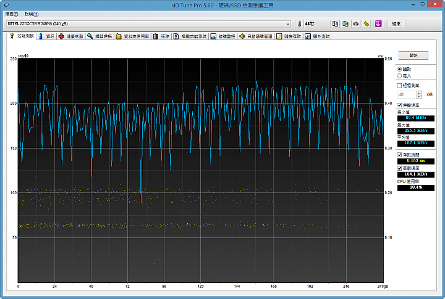The height and width of the screenshot is (299, 445).
Task: Uncheck the 傳輸速率 checkbox
Action: (399, 105)
